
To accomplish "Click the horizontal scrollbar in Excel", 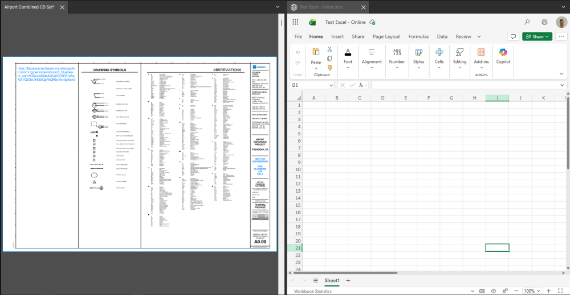I will pos(345,272).
